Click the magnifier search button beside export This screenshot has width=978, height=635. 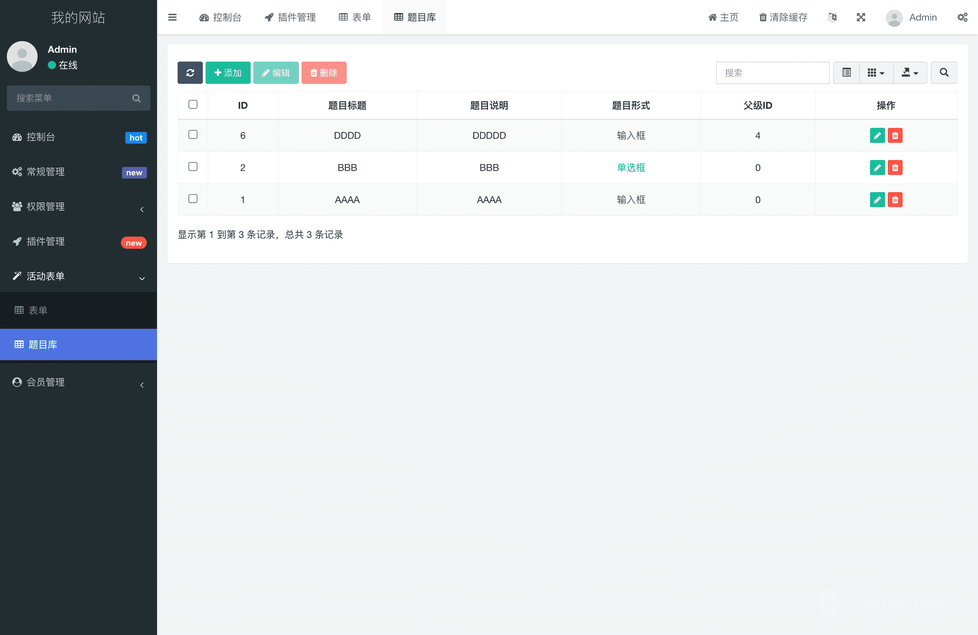(944, 73)
